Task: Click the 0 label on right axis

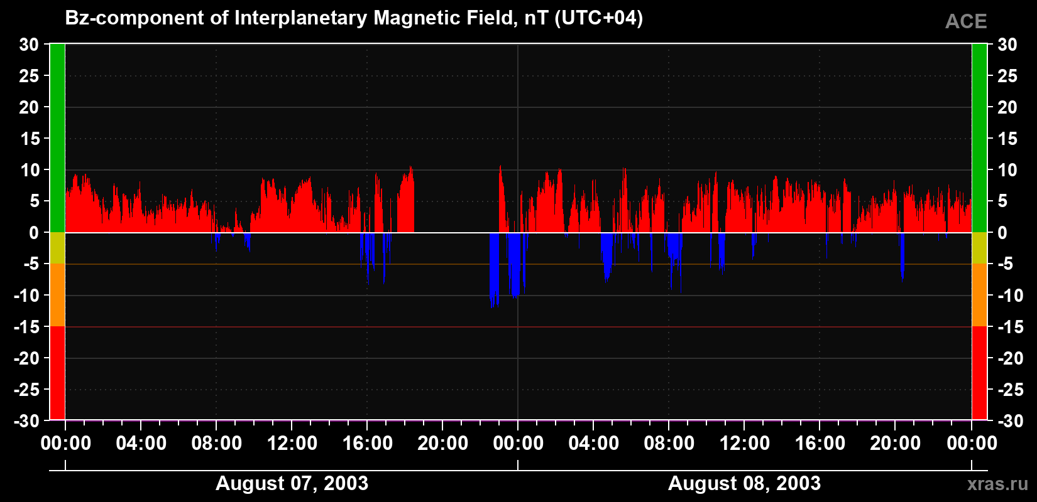Action: [1002, 233]
